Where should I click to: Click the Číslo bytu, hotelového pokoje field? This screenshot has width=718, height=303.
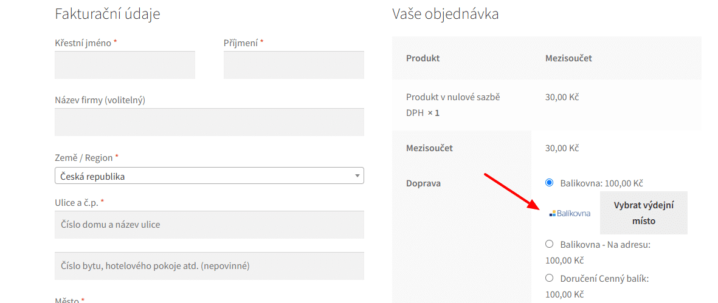click(x=209, y=266)
